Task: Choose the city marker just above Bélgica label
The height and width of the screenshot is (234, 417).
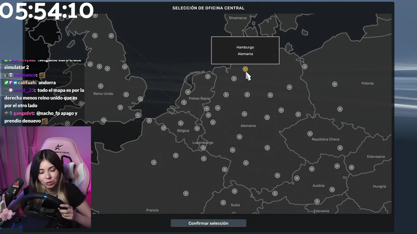Action: pyautogui.click(x=181, y=123)
